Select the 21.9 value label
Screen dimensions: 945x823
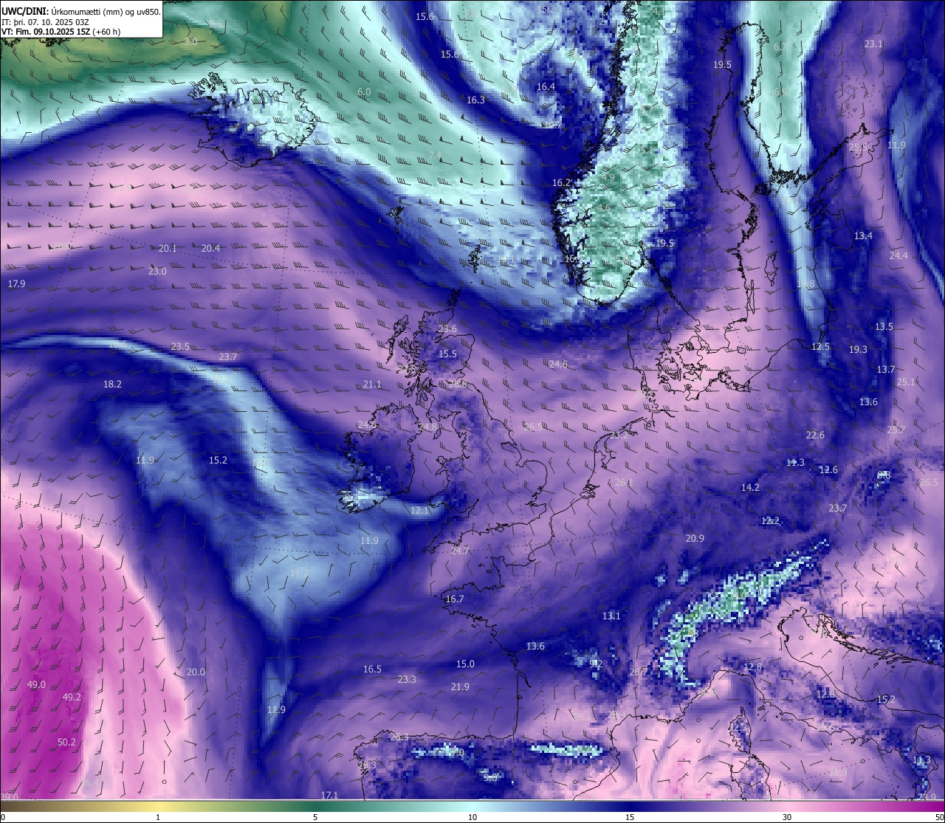point(460,686)
